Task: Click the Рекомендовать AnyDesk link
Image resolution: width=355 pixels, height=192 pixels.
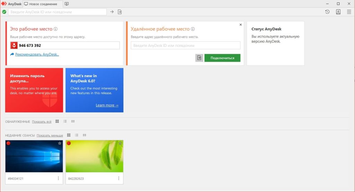Action: pyautogui.click(x=37, y=54)
